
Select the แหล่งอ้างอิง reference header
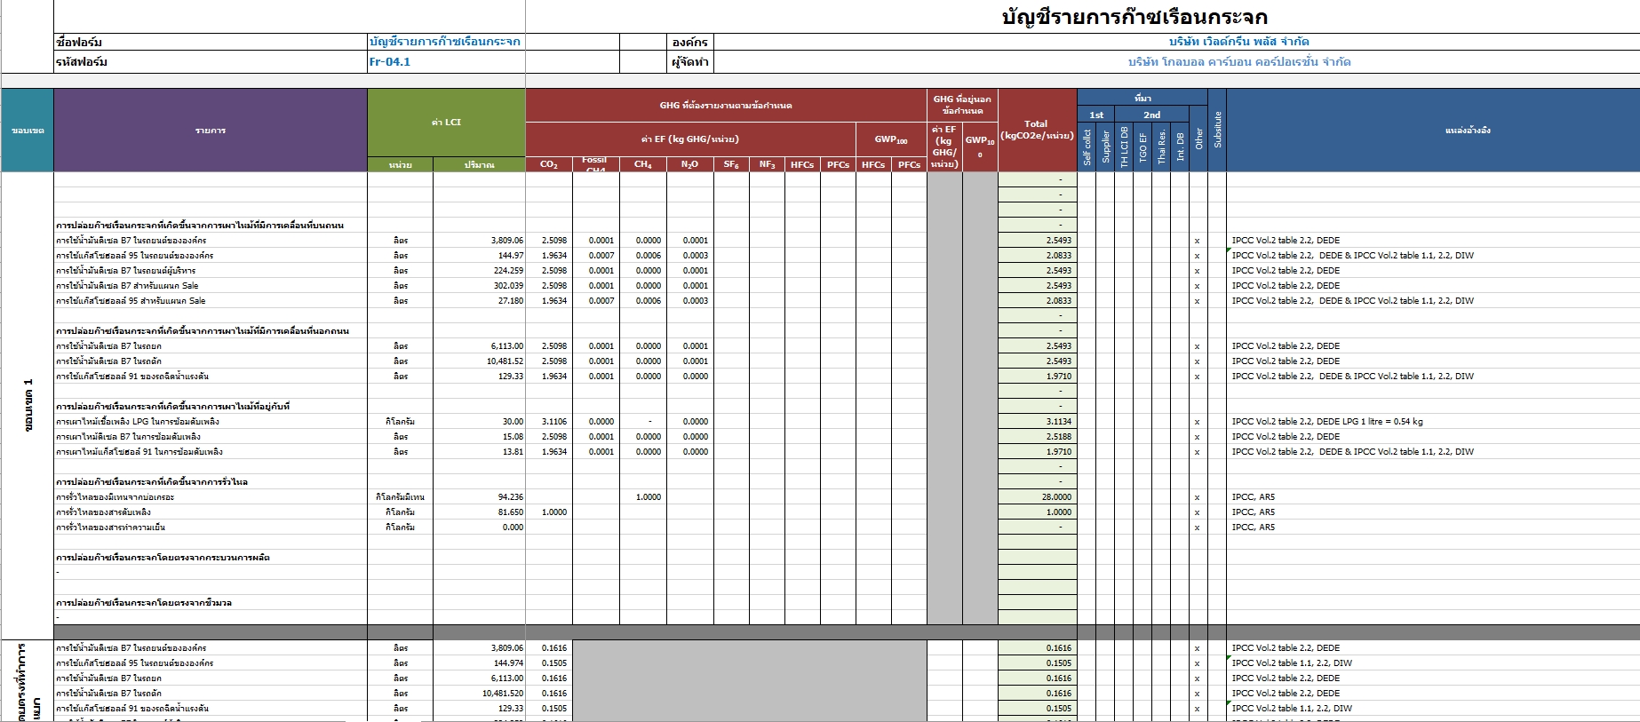(x=1467, y=131)
